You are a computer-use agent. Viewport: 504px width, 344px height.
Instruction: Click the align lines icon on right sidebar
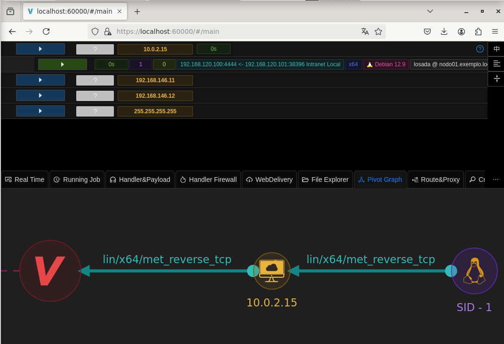point(496,63)
